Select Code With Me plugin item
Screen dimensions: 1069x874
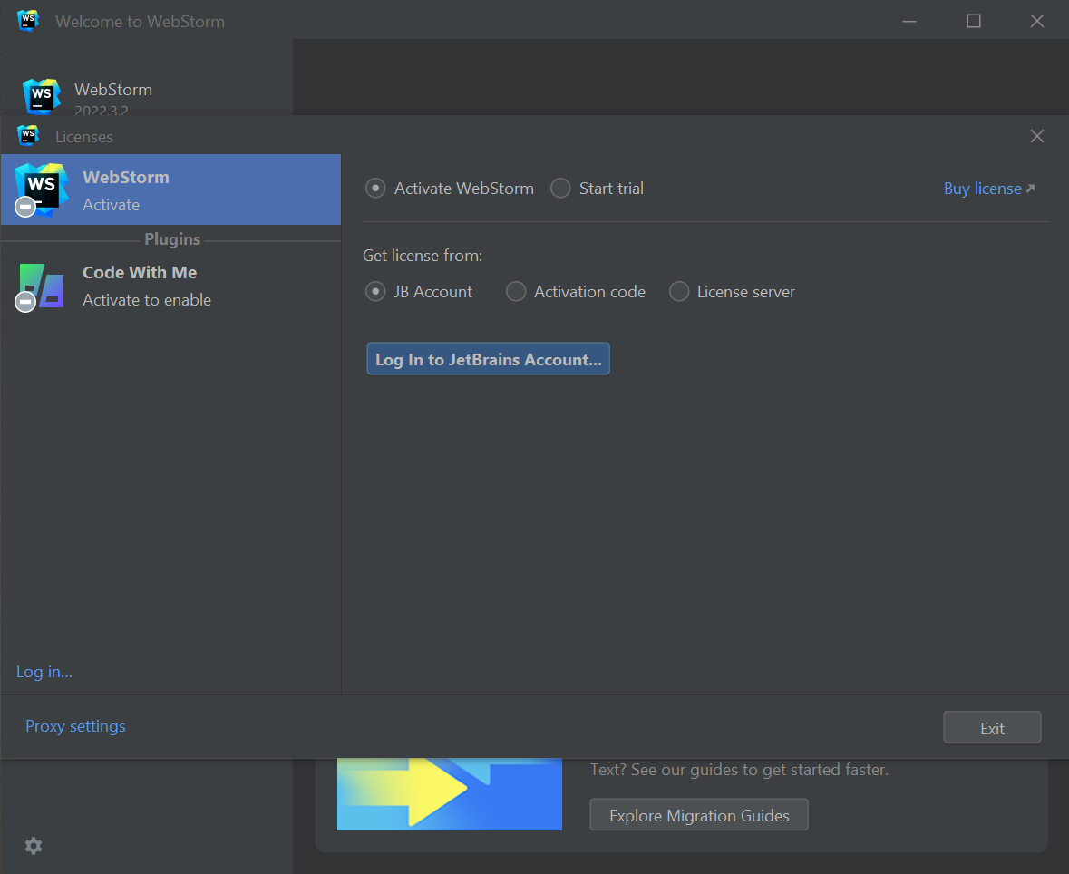[x=171, y=286]
